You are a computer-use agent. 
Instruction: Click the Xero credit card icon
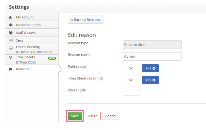(11, 40)
